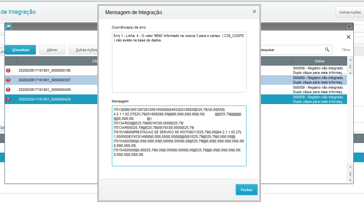The image size is (364, 203).
Task: Close the browse panel with large X
Action: pos(349,37)
